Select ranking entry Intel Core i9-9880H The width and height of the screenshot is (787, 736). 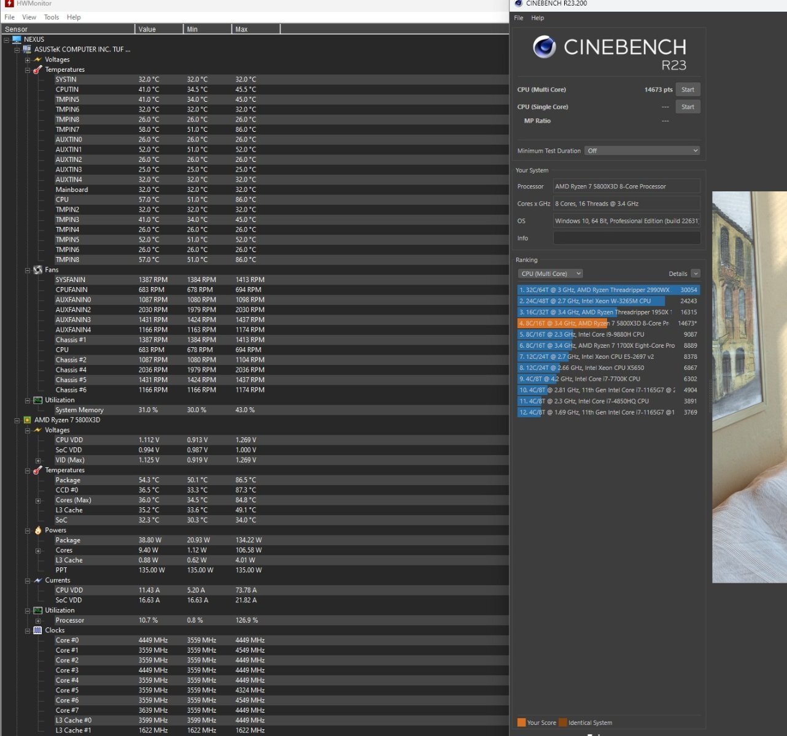608,334
